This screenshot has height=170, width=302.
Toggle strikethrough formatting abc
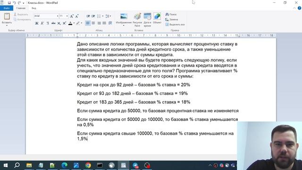click(x=53, y=23)
